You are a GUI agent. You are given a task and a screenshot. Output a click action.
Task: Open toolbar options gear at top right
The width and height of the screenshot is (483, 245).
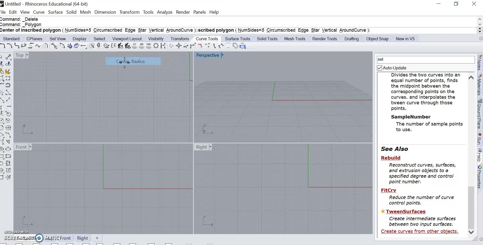(481, 39)
